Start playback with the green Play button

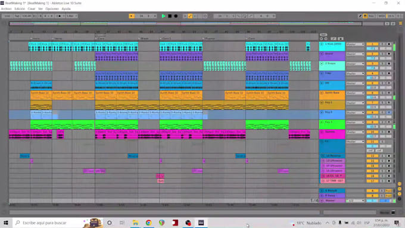164,16
